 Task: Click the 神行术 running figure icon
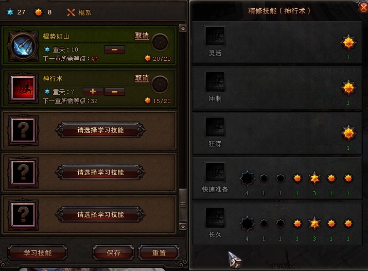click(23, 88)
